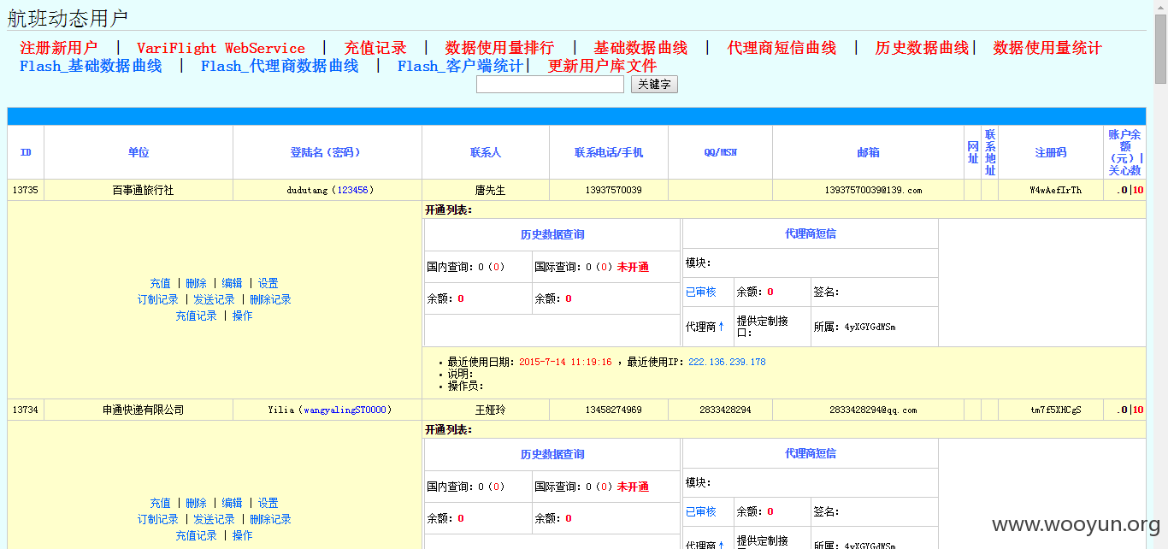The width and height of the screenshot is (1168, 549).
Task: Select contact name 王娅玲
Action: (490, 410)
